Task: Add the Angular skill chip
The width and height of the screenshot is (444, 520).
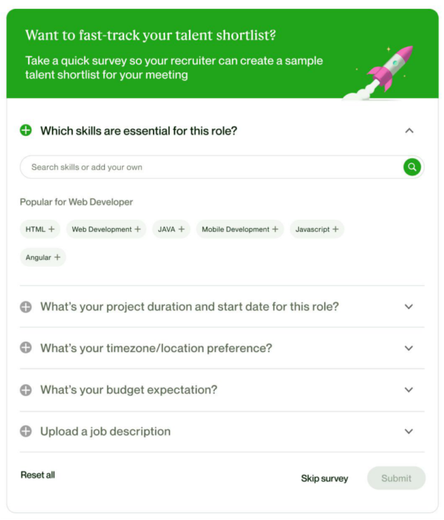Action: click(x=43, y=257)
